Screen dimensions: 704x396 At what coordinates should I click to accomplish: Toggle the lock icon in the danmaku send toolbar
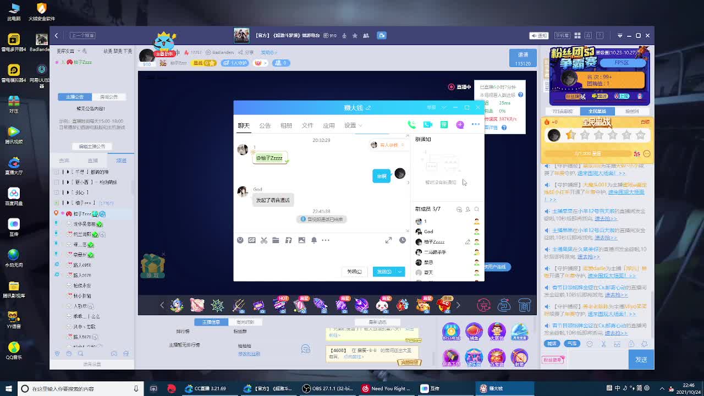(632, 344)
